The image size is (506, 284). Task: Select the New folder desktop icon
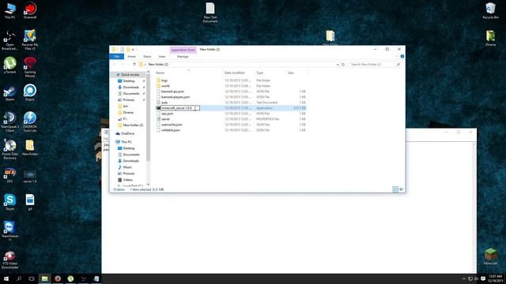point(30,148)
